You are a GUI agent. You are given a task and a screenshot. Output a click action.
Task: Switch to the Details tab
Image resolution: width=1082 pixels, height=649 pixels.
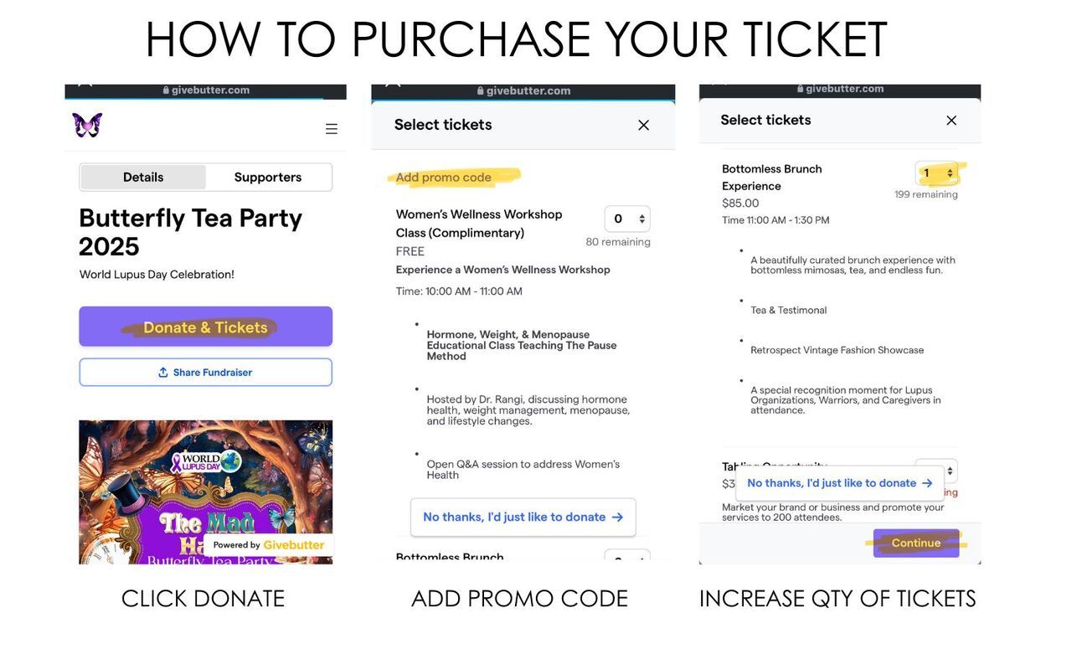[143, 178]
